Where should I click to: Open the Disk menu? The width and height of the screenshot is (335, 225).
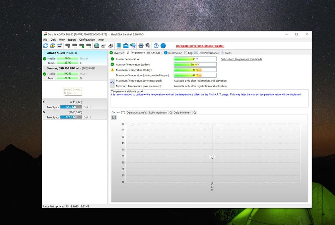click(53, 40)
